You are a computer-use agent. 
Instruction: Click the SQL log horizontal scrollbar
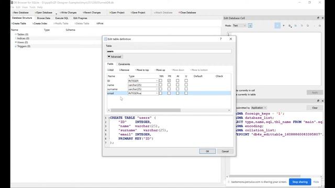click(x=265, y=177)
